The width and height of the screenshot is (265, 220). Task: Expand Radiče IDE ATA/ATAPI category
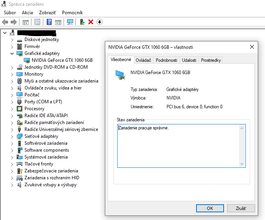tap(12, 116)
